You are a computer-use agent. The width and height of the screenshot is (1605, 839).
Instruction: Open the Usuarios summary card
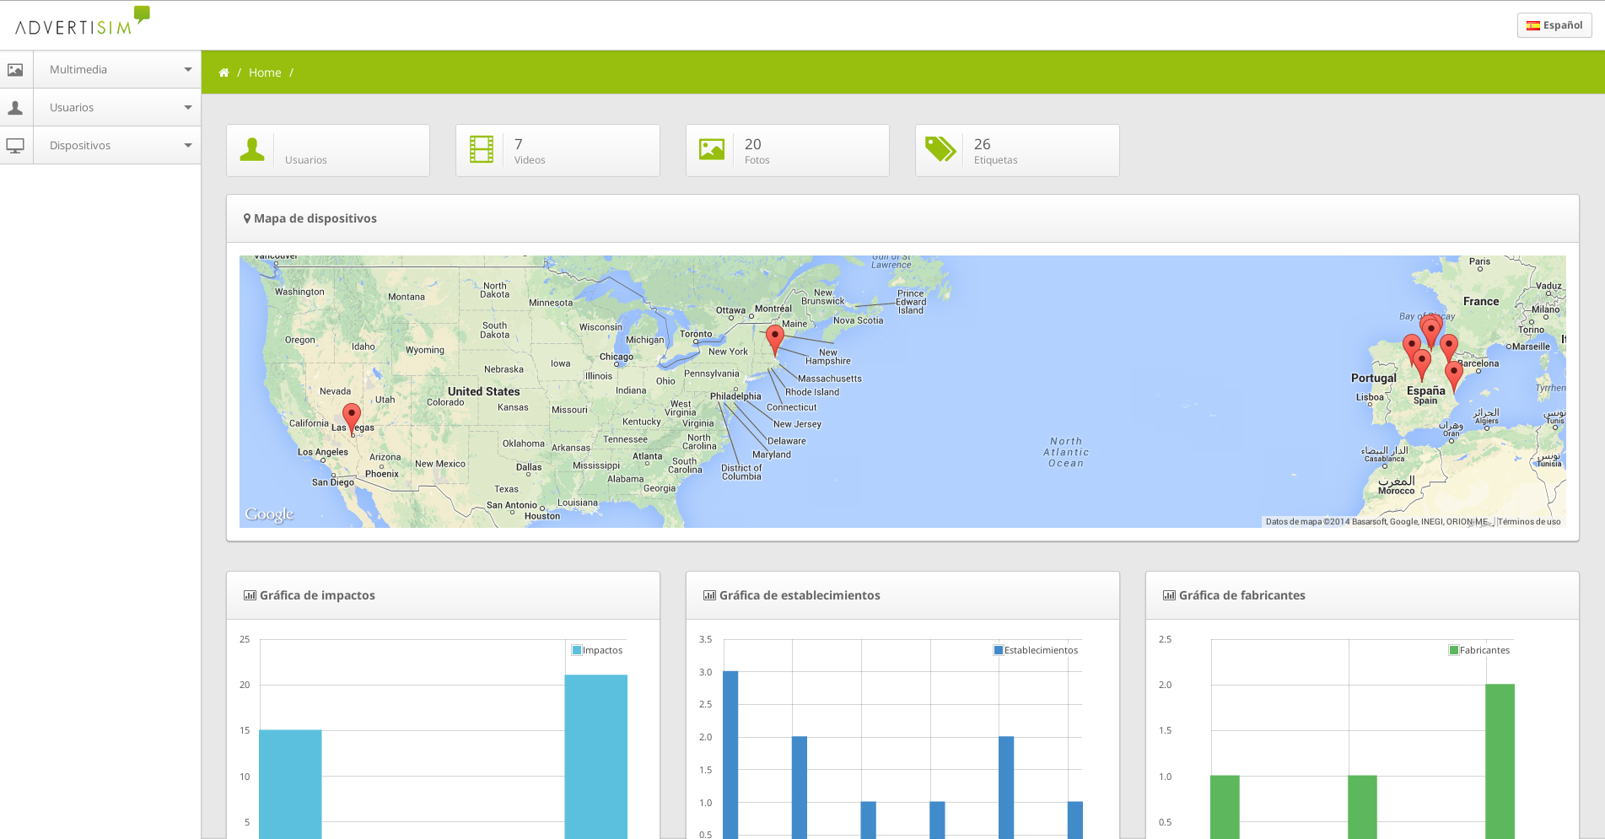pyautogui.click(x=328, y=151)
